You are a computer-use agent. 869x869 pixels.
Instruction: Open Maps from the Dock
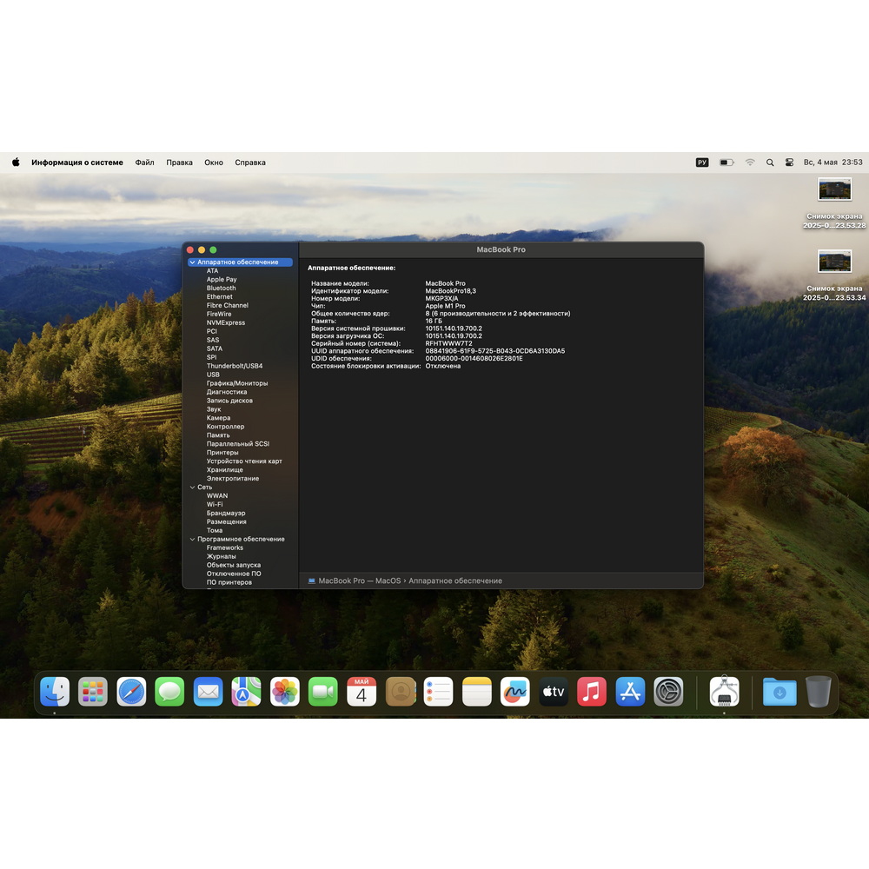(x=247, y=692)
